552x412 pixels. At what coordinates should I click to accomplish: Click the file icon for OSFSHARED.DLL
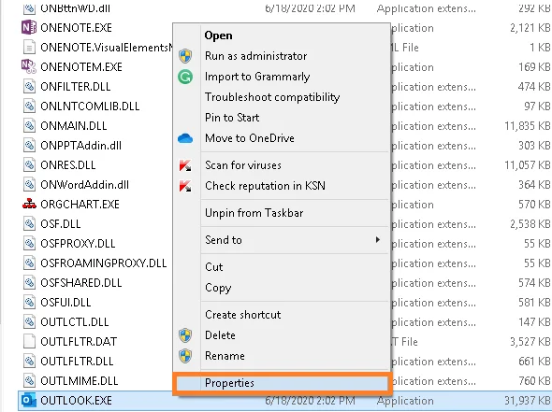[x=29, y=283]
